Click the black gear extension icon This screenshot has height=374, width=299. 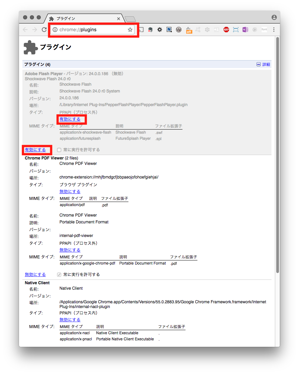pyautogui.click(x=159, y=30)
